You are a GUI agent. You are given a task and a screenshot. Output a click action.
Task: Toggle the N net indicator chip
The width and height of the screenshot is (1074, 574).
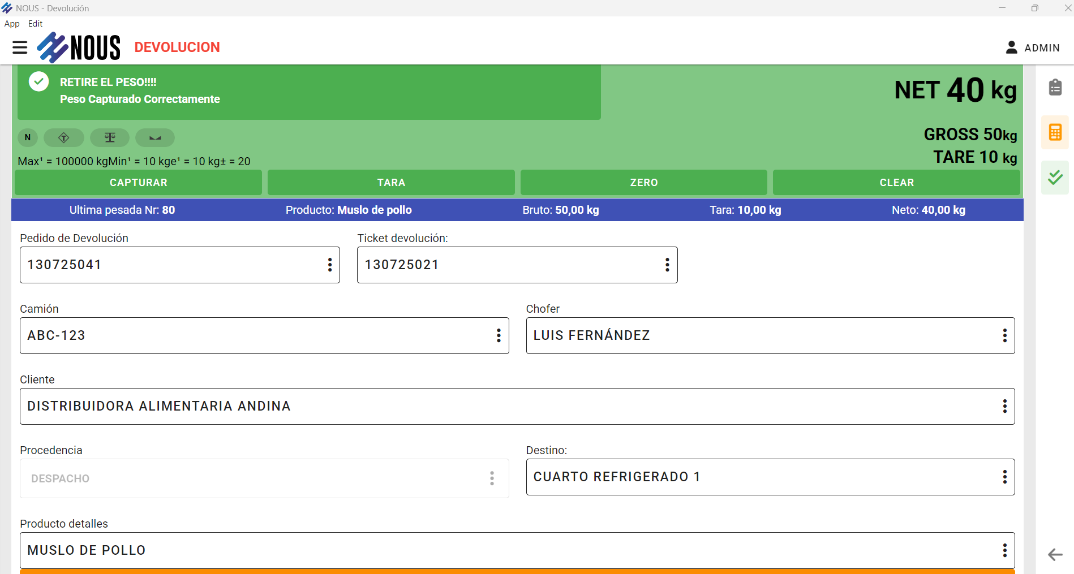pos(28,137)
